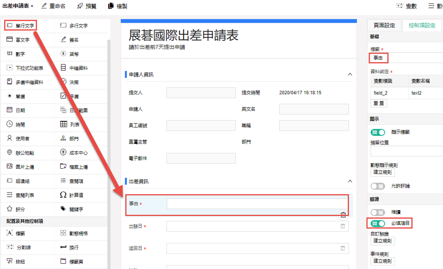The height and width of the screenshot is (269, 443).
Task: Collapse the 出差資訊 section
Action: tap(350, 181)
